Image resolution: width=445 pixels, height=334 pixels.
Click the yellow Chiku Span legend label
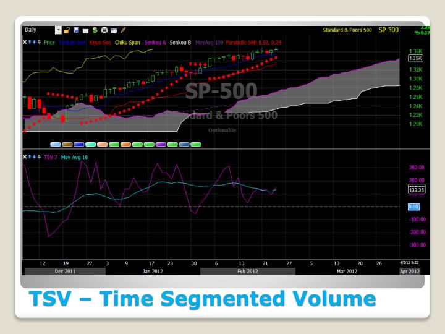click(x=127, y=42)
